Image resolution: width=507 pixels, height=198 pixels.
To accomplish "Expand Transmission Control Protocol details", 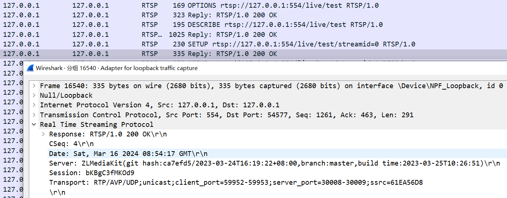I will click(34, 115).
